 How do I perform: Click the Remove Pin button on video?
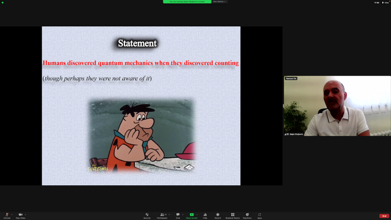pos(291,79)
